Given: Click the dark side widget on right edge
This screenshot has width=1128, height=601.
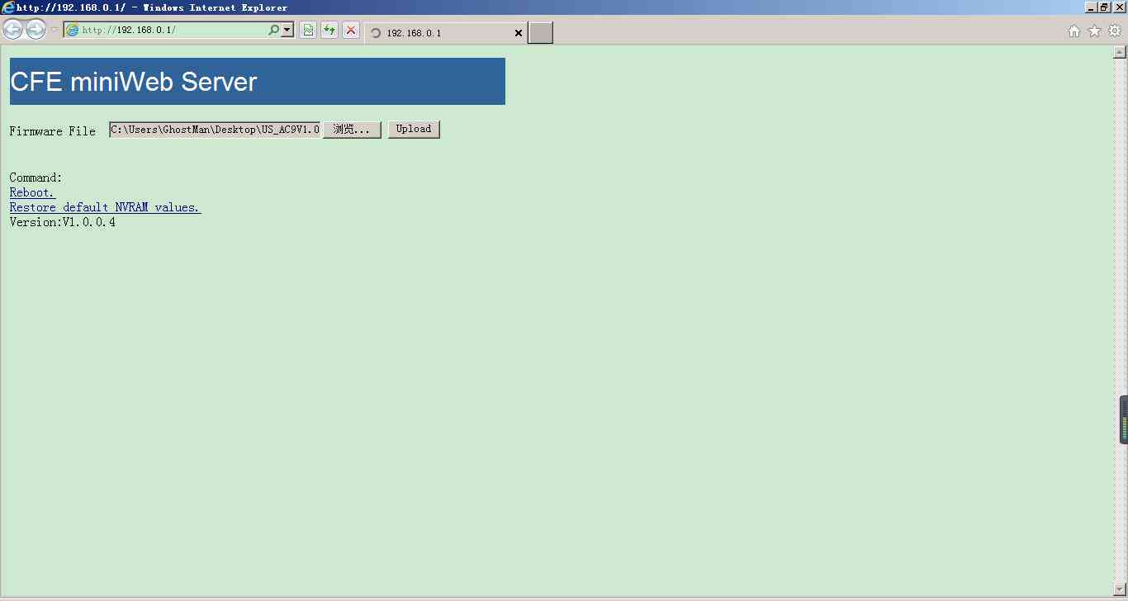Looking at the screenshot, I should 1124,420.
